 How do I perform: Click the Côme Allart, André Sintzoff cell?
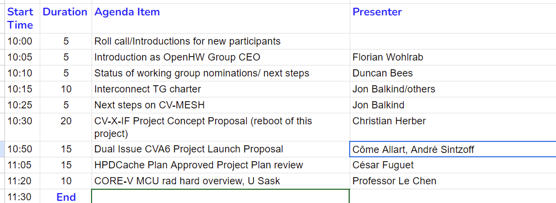[x=453, y=149]
